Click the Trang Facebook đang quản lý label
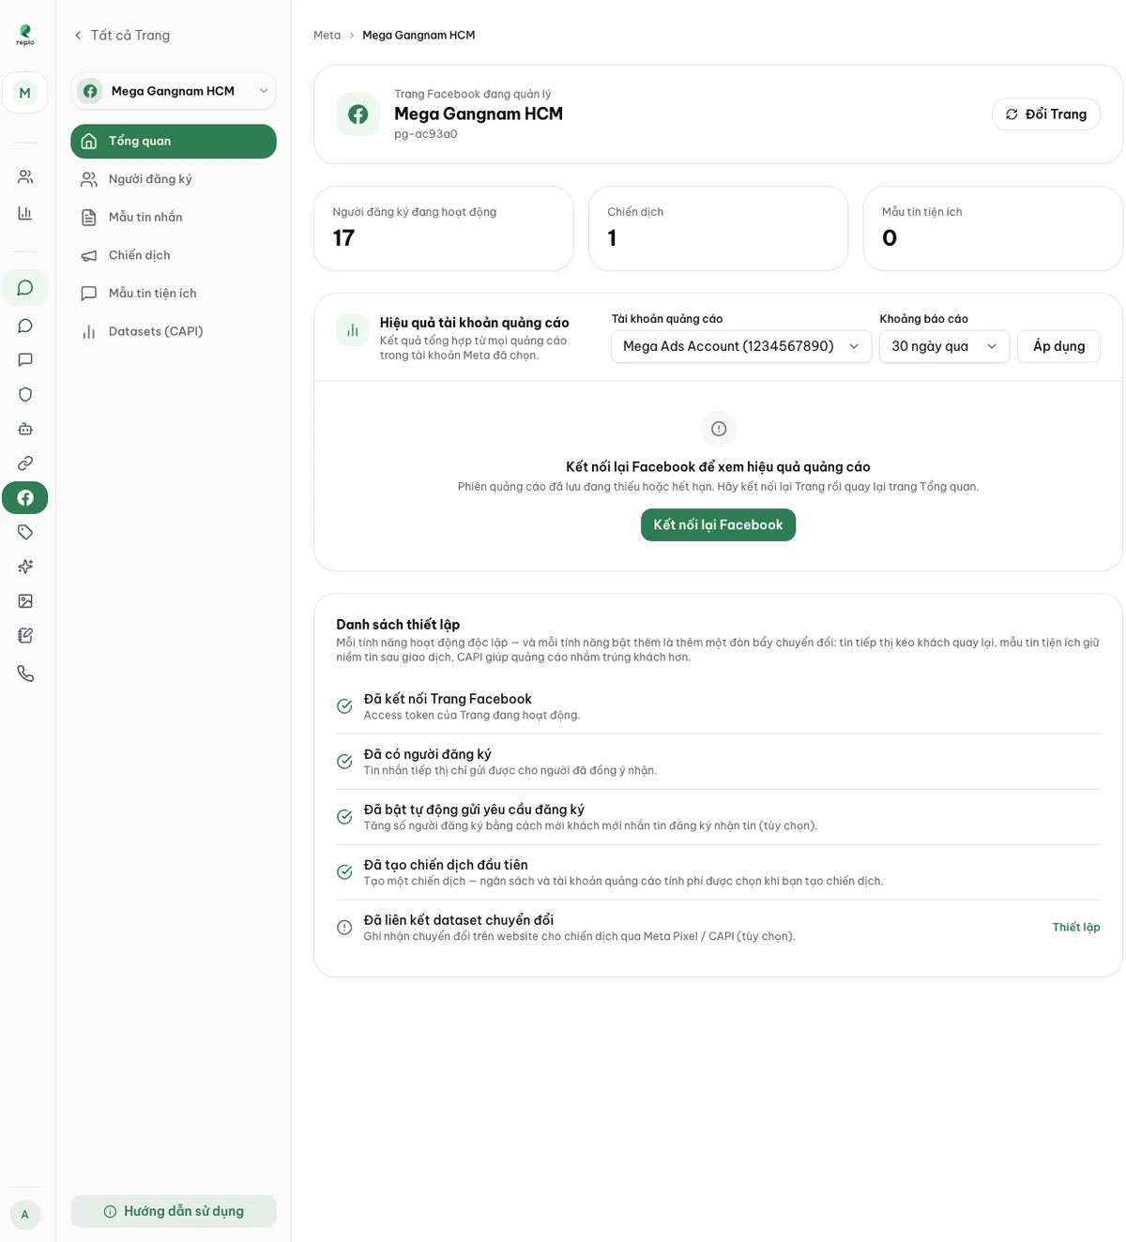 point(473,94)
